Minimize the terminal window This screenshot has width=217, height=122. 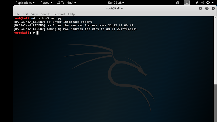tap(200, 8)
